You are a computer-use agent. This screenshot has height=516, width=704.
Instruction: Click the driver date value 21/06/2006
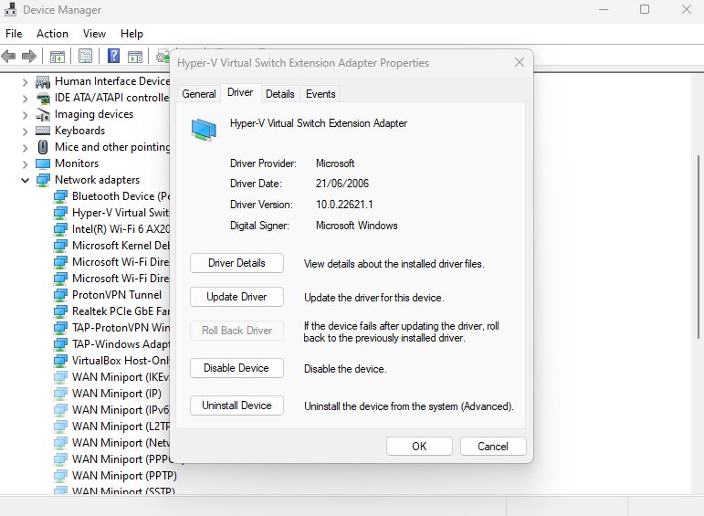pos(342,184)
